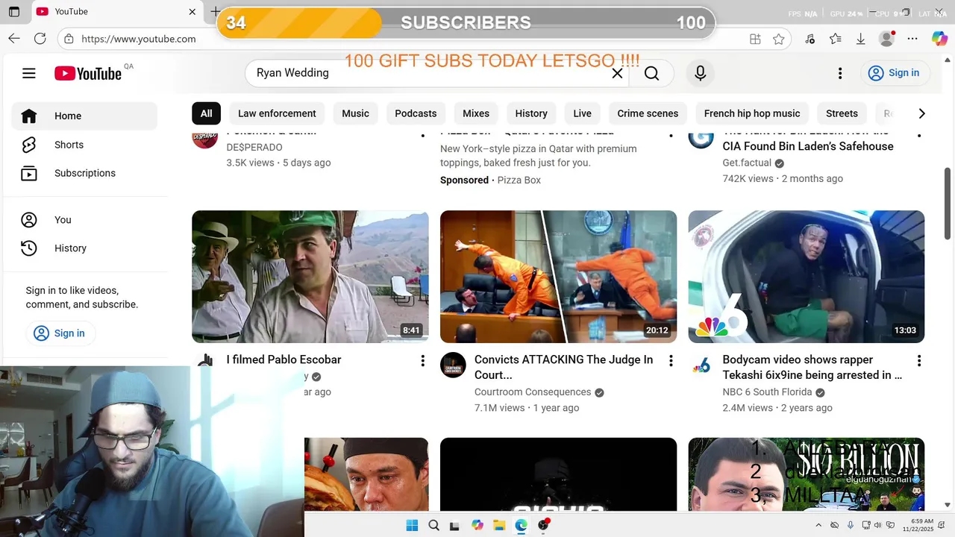
Task: Open I filmed Pablo Escobar thumbnail
Action: [310, 277]
